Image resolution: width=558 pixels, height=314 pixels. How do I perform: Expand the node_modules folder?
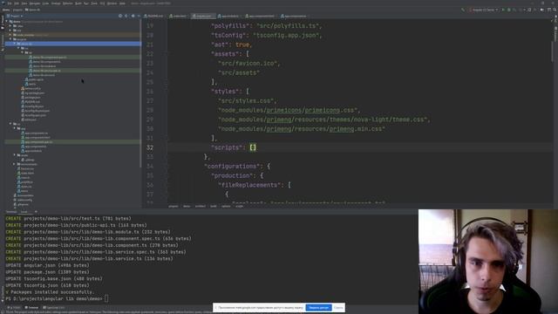tap(10, 35)
